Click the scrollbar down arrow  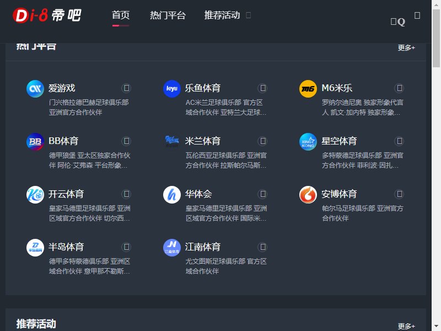pyautogui.click(x=436, y=327)
